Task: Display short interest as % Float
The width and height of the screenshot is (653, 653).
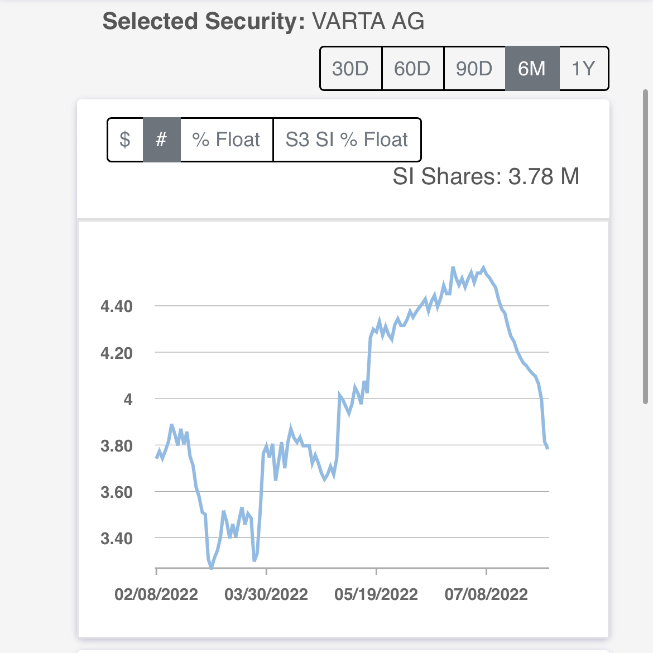Action: pyautogui.click(x=226, y=140)
